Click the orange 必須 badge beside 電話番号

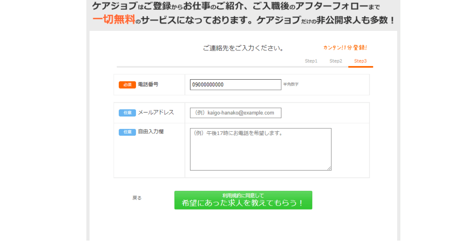tap(127, 84)
